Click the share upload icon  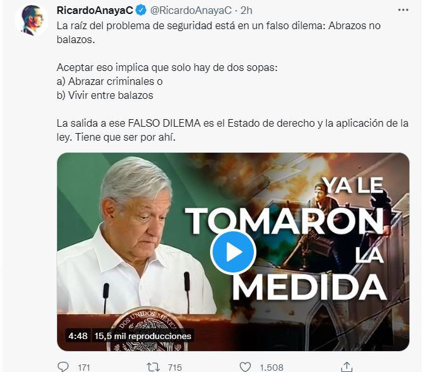(347, 367)
